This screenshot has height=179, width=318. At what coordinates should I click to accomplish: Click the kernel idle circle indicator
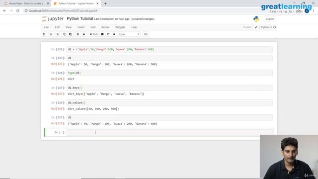pos(275,27)
